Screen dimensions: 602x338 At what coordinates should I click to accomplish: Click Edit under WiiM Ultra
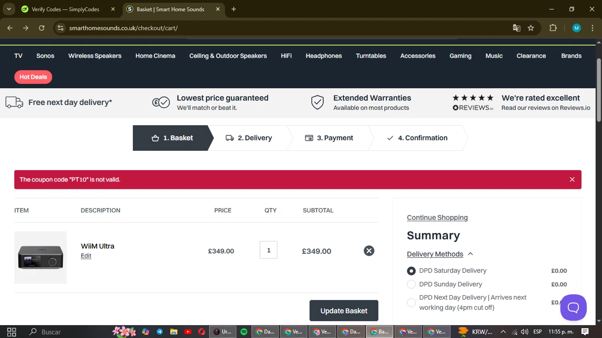(86, 256)
